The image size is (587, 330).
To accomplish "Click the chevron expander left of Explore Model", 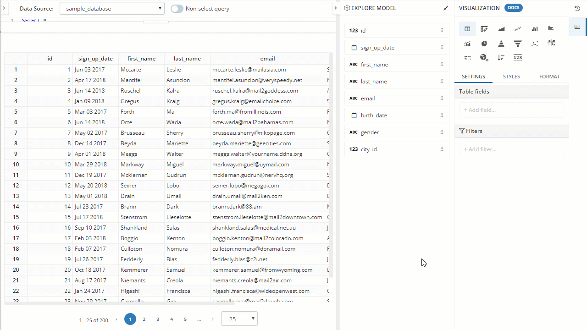I will [336, 8].
